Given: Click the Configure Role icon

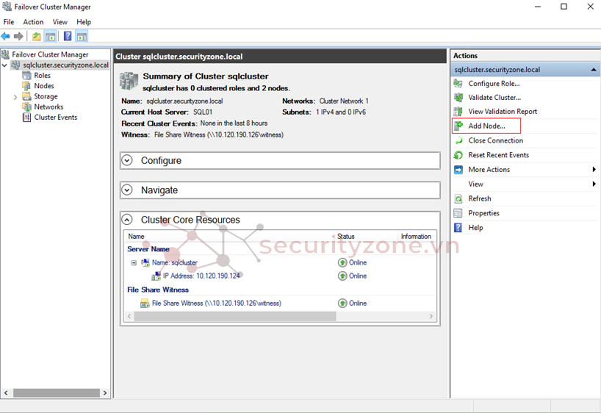Looking at the screenshot, I should point(458,84).
